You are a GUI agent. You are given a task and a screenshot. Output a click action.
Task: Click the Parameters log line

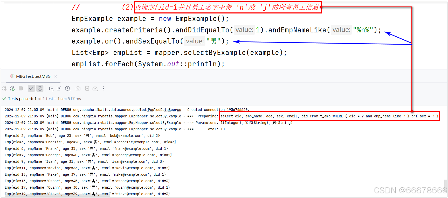pos(148,123)
